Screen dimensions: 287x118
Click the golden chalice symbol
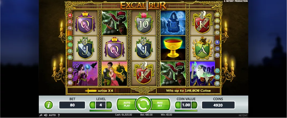pyautogui.click(x=173, y=48)
